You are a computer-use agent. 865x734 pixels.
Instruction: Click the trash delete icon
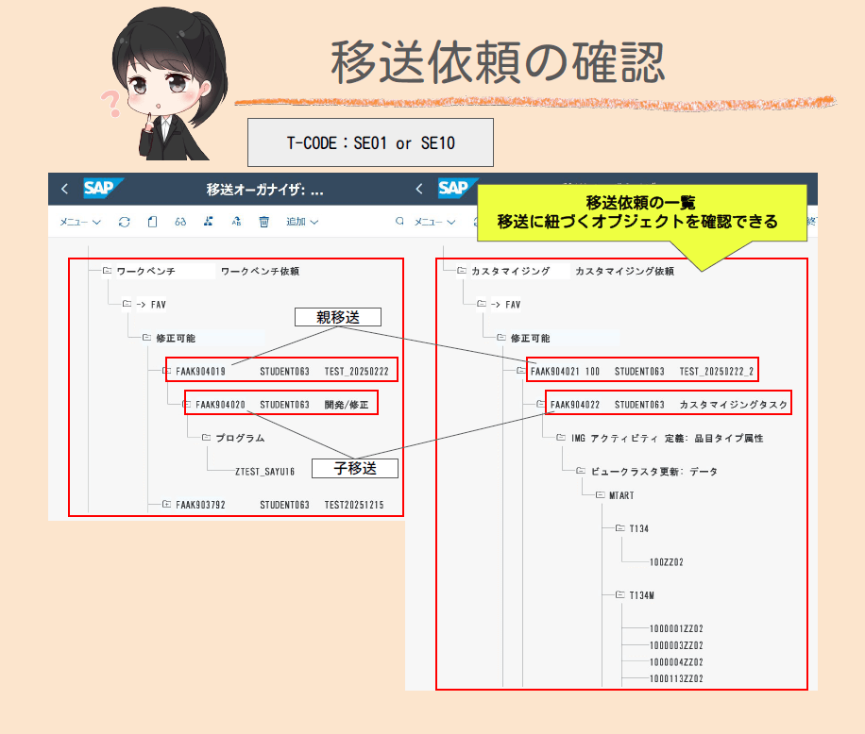(265, 221)
